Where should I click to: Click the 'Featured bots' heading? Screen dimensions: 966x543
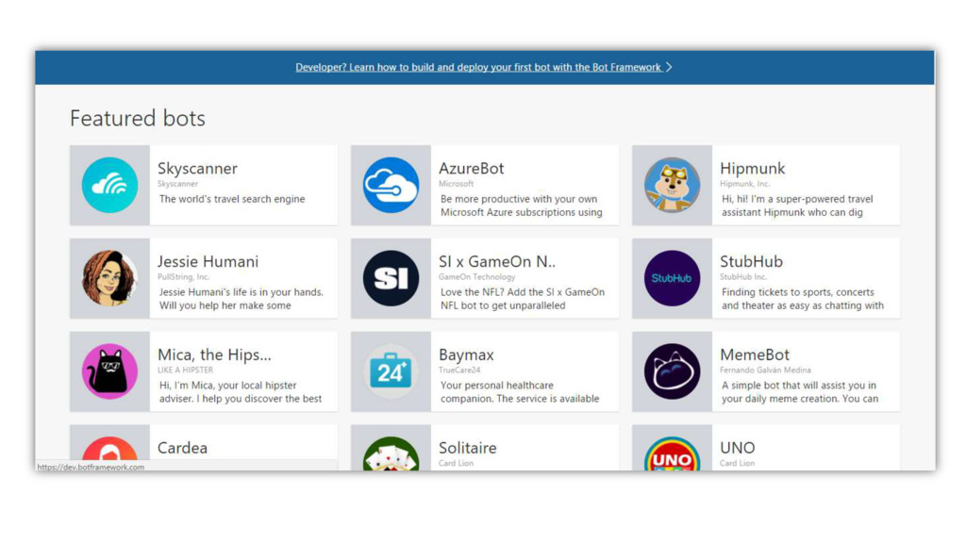pyautogui.click(x=138, y=118)
